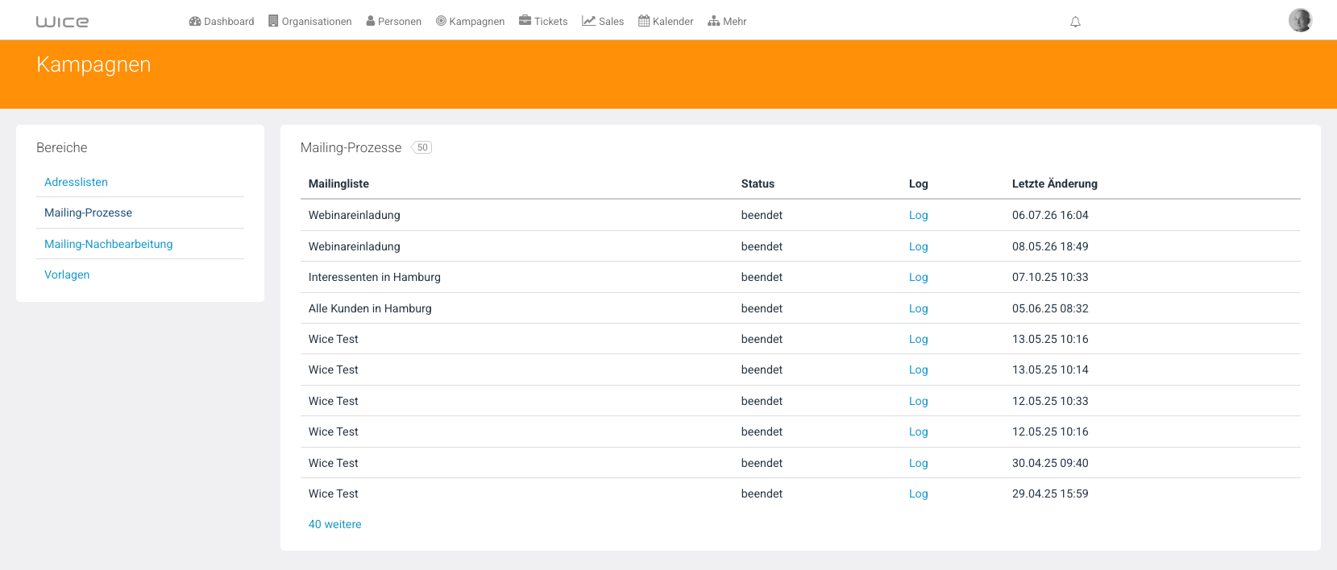Open Log for Webinareinladung dated 08.05.26
1337x570 pixels.
pyautogui.click(x=918, y=246)
